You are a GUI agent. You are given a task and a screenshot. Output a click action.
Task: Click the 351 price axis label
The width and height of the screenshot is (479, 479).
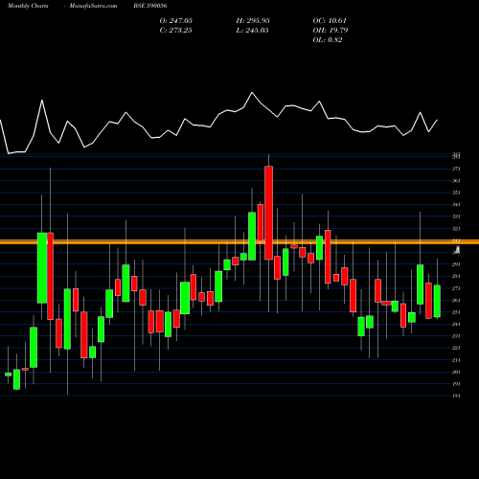tap(456, 193)
